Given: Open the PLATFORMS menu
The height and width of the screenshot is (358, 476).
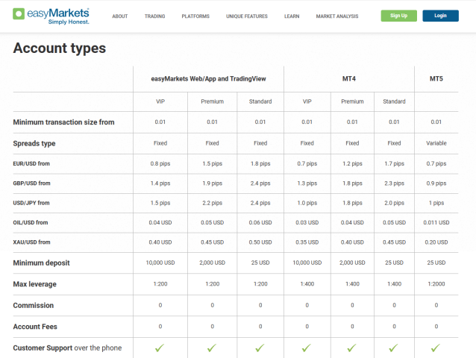Looking at the screenshot, I should pyautogui.click(x=195, y=16).
